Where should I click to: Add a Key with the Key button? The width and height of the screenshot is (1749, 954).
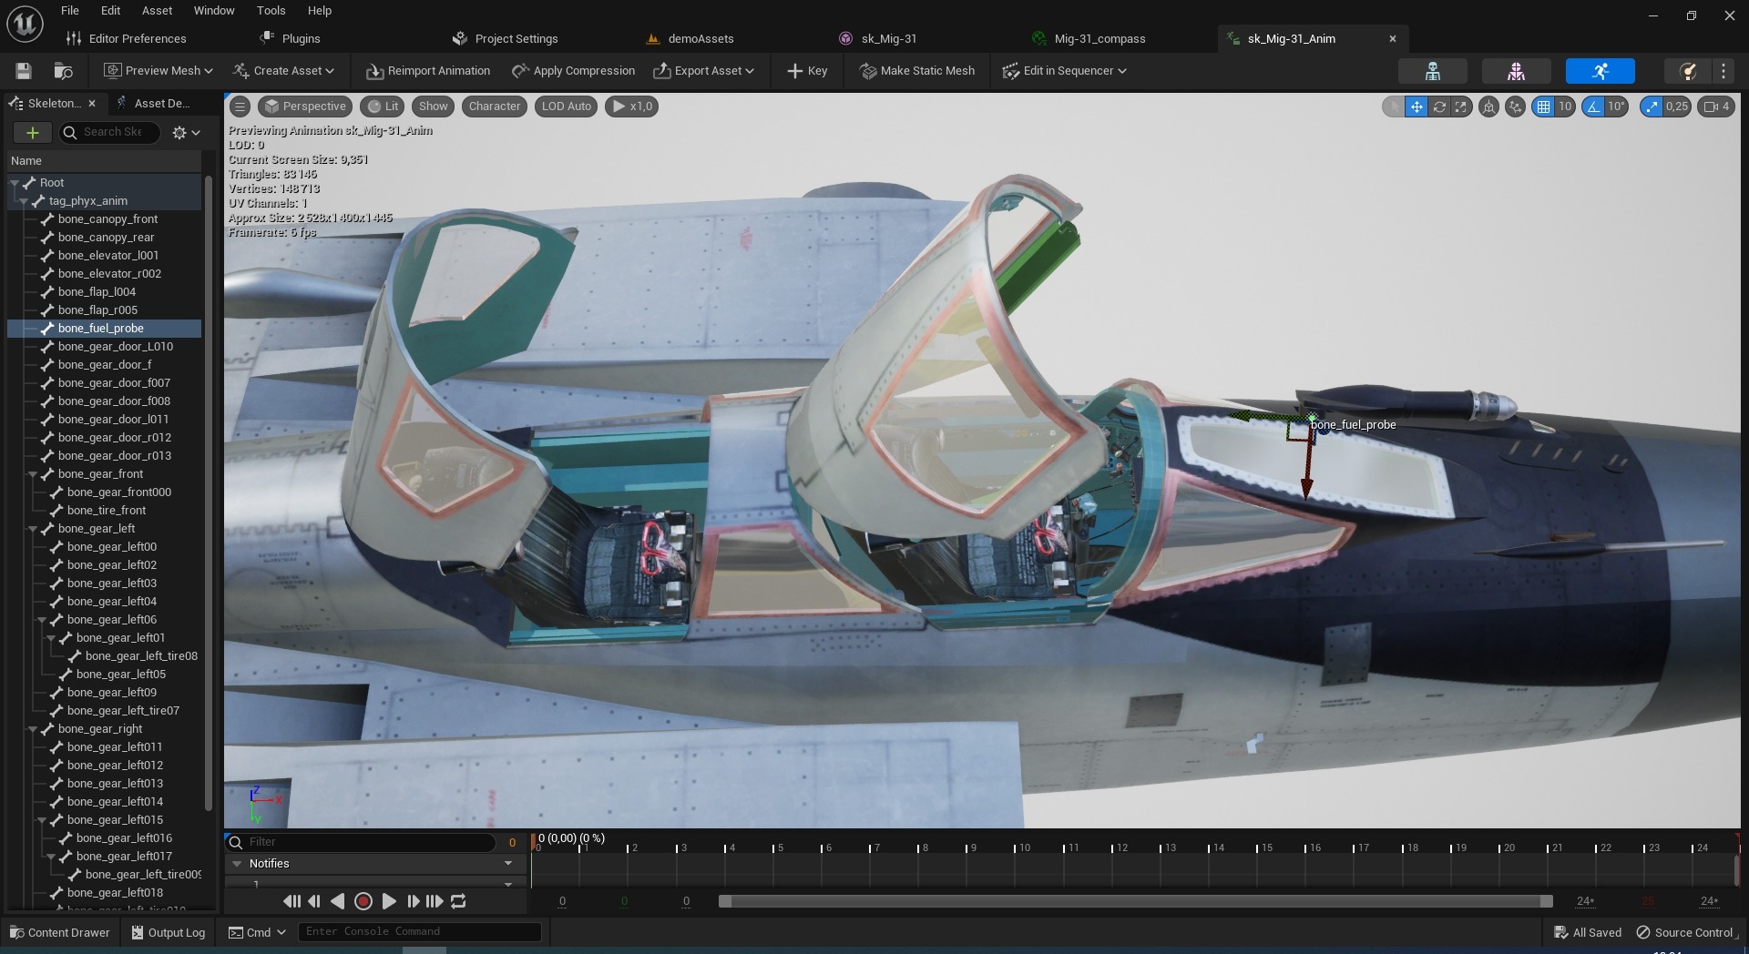coord(807,71)
